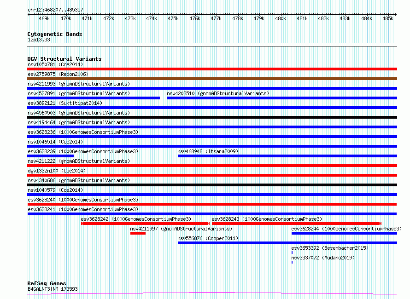Screen dimensions: 410x299
Task: Select the esv3653392 (Besenbacher2015) label
Action: tap(330, 248)
